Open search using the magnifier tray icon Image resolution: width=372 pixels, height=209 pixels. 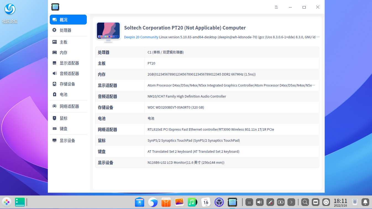click(305, 202)
